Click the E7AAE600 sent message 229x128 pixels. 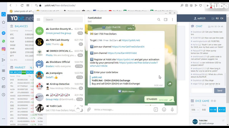tap(159, 99)
